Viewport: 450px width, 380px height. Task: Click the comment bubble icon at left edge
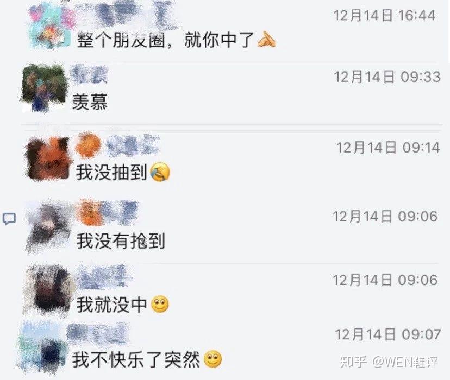pyautogui.click(x=9, y=219)
